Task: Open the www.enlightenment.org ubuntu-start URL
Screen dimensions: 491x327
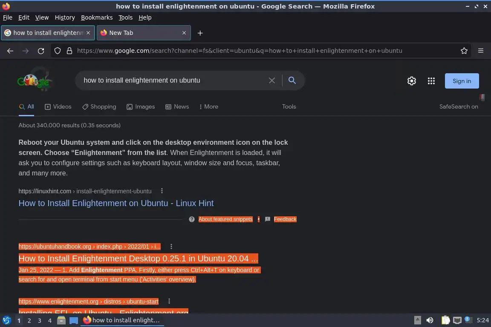Action: (x=88, y=301)
